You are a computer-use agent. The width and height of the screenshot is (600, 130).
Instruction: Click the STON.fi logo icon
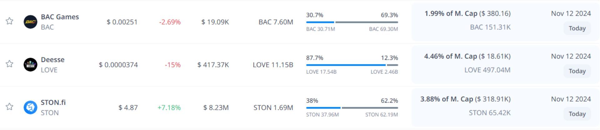pos(30,108)
